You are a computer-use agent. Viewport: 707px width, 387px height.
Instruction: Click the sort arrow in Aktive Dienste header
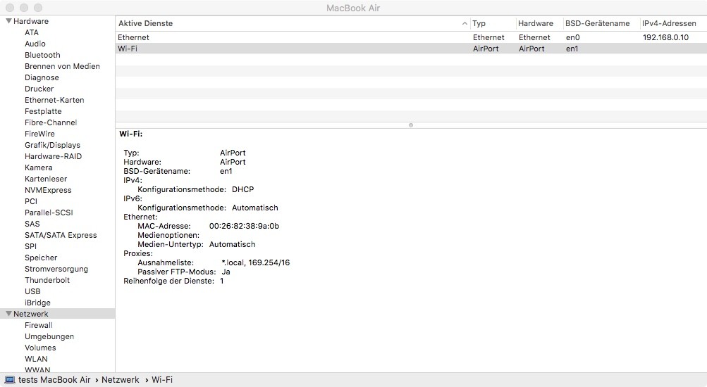click(465, 23)
